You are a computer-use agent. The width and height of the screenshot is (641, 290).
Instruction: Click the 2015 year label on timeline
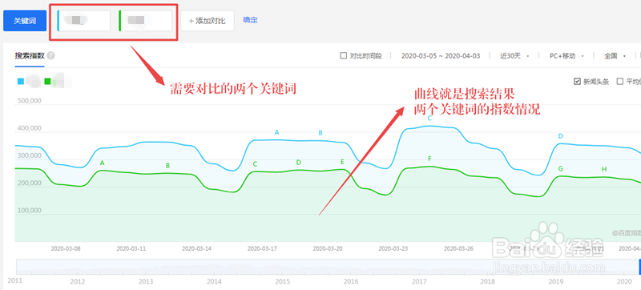(x=283, y=281)
